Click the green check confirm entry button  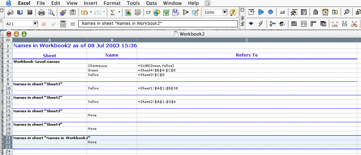pos(53,24)
